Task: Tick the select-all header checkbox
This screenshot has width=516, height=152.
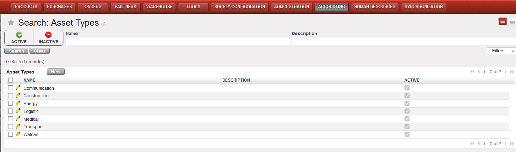Action: [x=11, y=80]
